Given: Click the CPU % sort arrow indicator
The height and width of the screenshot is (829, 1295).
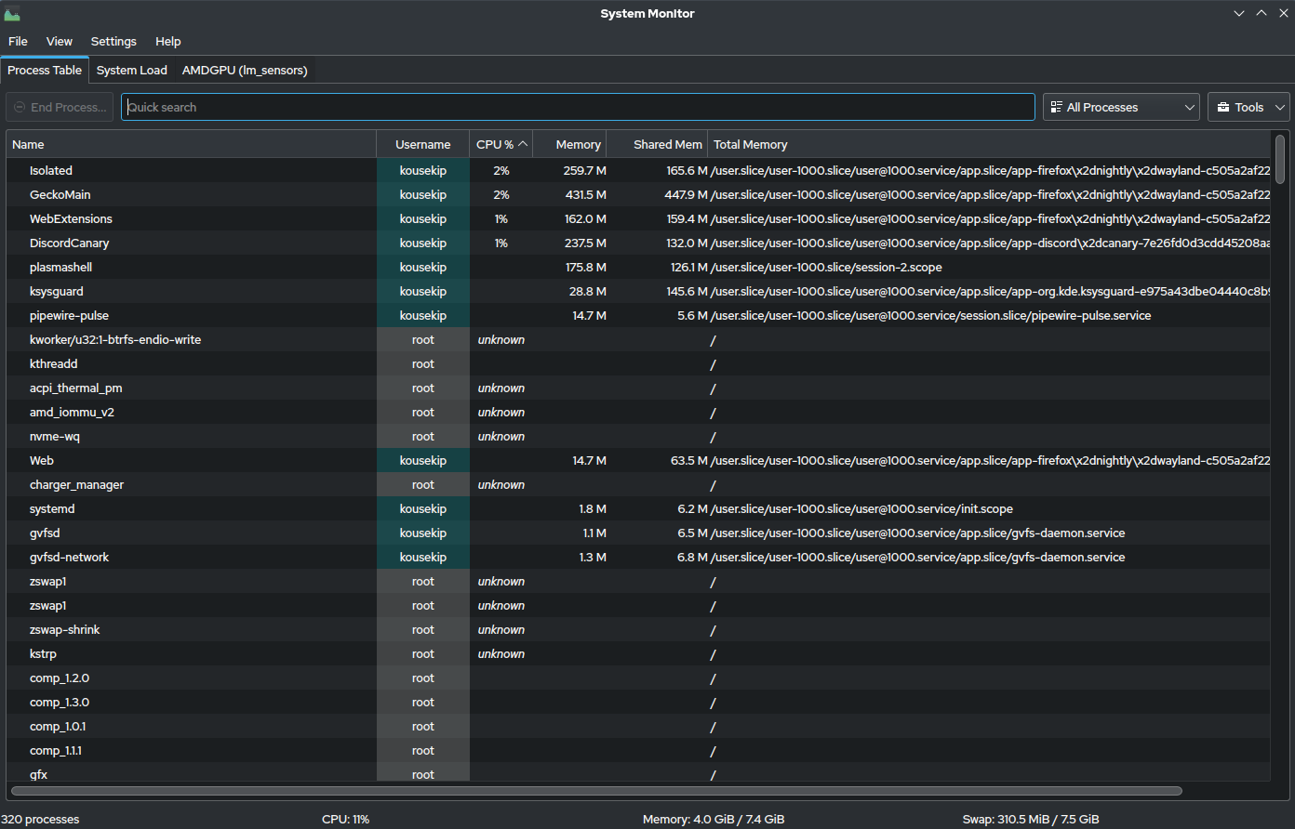Looking at the screenshot, I should tap(523, 144).
